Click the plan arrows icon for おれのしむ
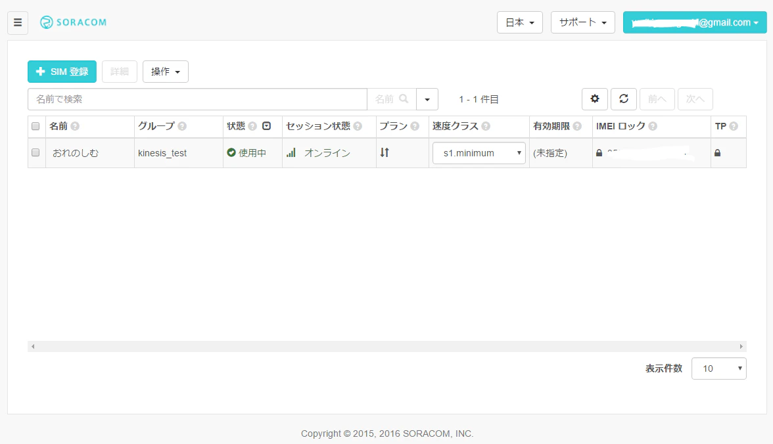The height and width of the screenshot is (444, 773). [x=385, y=153]
